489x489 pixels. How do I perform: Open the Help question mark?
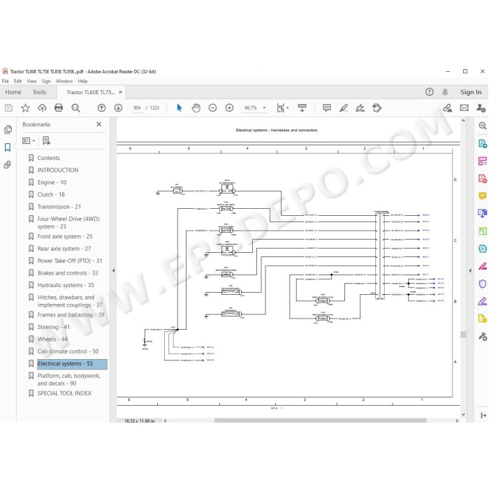429,92
